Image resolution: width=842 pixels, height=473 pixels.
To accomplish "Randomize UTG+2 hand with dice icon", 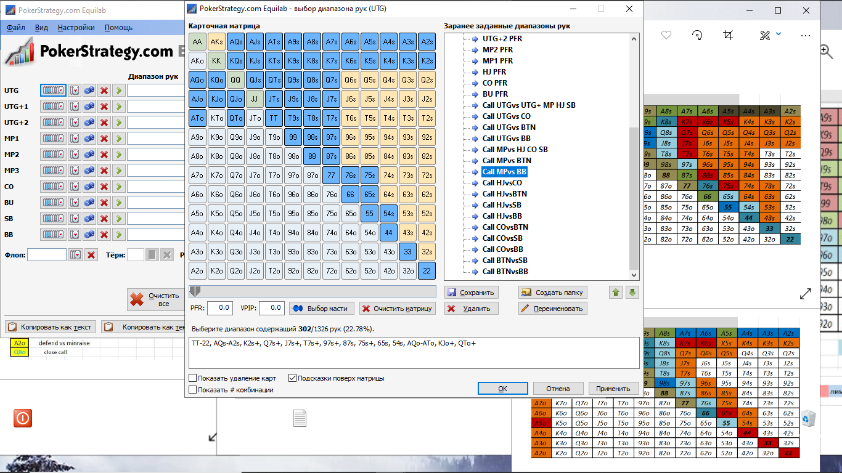I will point(89,123).
